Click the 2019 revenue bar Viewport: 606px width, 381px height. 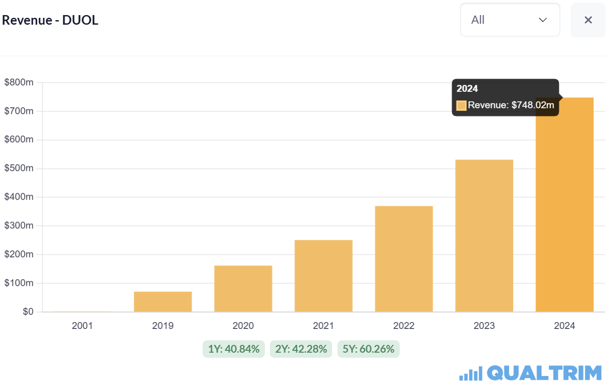tap(163, 302)
